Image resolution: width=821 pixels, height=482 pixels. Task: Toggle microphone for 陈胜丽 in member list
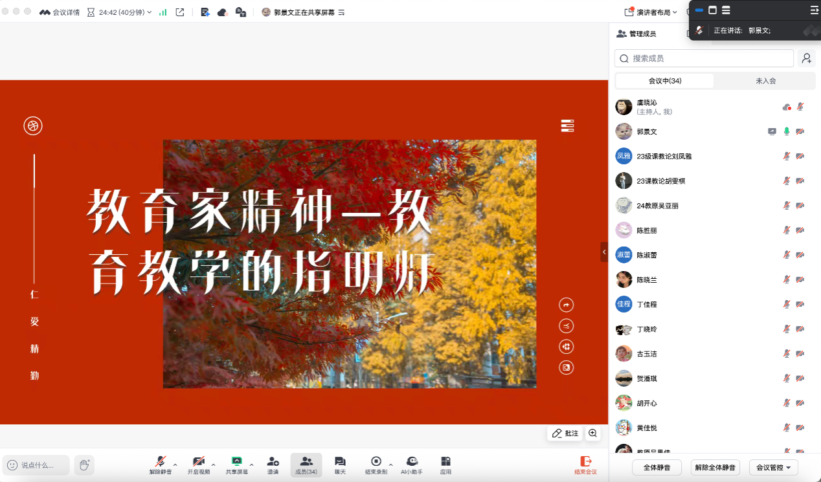pyautogui.click(x=786, y=230)
